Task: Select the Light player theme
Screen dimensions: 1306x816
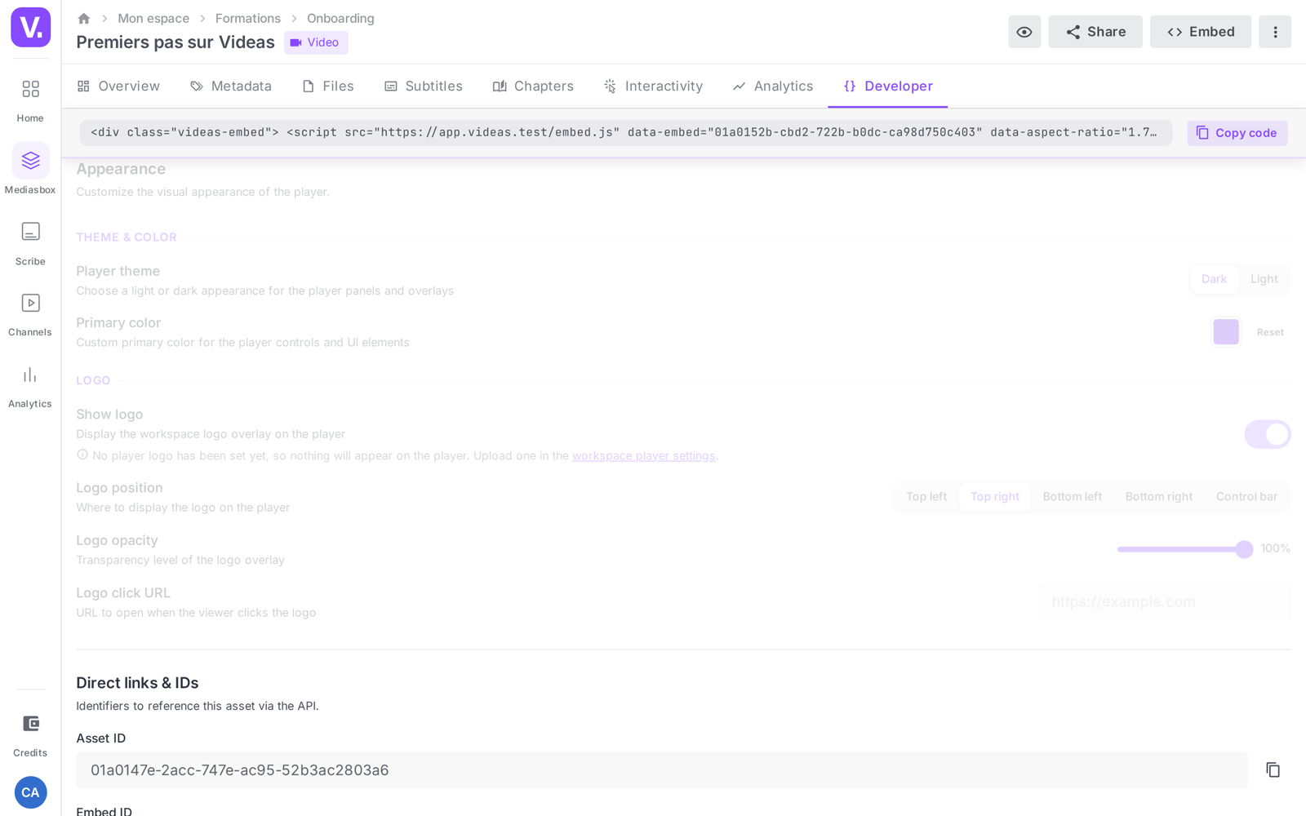Action: (1264, 279)
